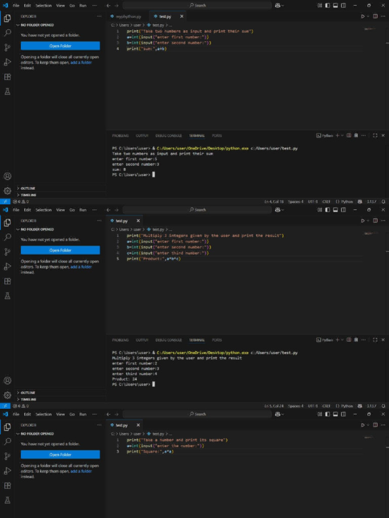Open PORTS tab in multiply-program window panel

coord(217,340)
